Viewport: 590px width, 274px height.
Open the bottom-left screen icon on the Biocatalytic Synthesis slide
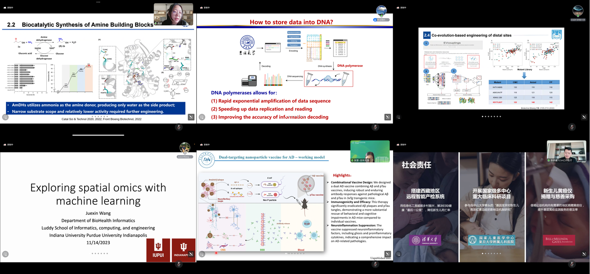[5, 117]
